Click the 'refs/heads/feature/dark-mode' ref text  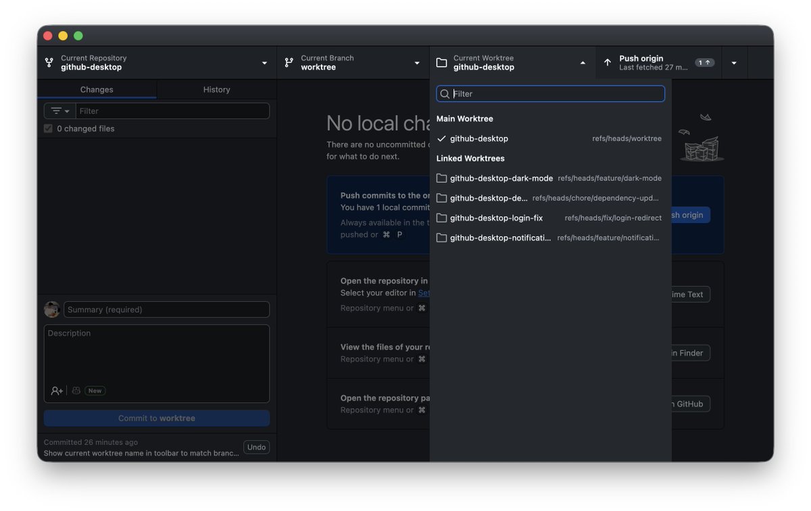(610, 178)
